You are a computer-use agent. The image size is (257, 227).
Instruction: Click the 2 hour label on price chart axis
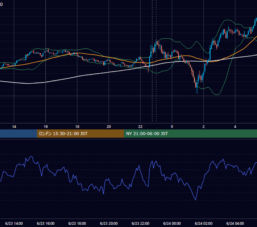[x=204, y=127]
